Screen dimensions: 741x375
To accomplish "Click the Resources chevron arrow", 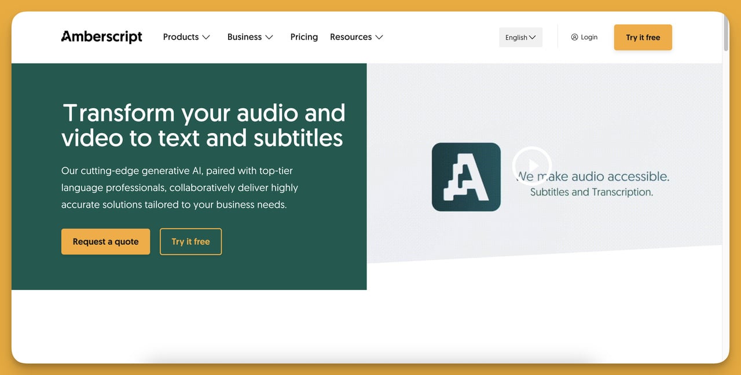I will [x=380, y=37].
